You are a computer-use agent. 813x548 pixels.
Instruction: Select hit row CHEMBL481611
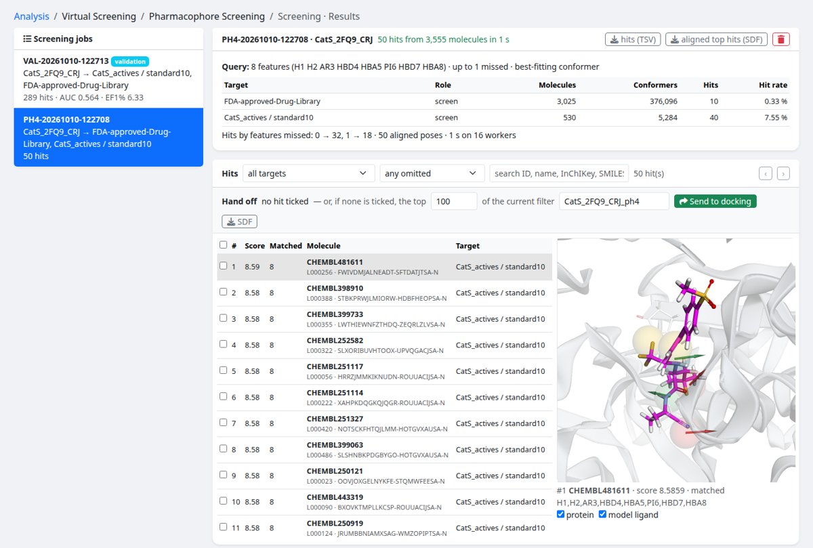384,267
